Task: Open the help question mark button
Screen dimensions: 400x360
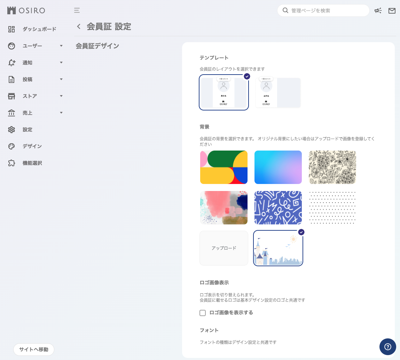Action: coord(388,347)
